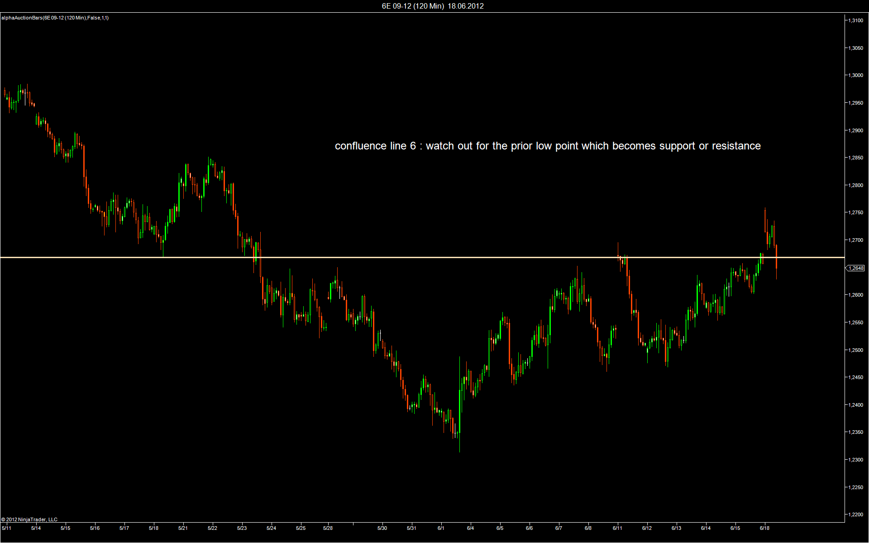
Task: Click the 1,3000 price axis label
Action: (x=855, y=75)
